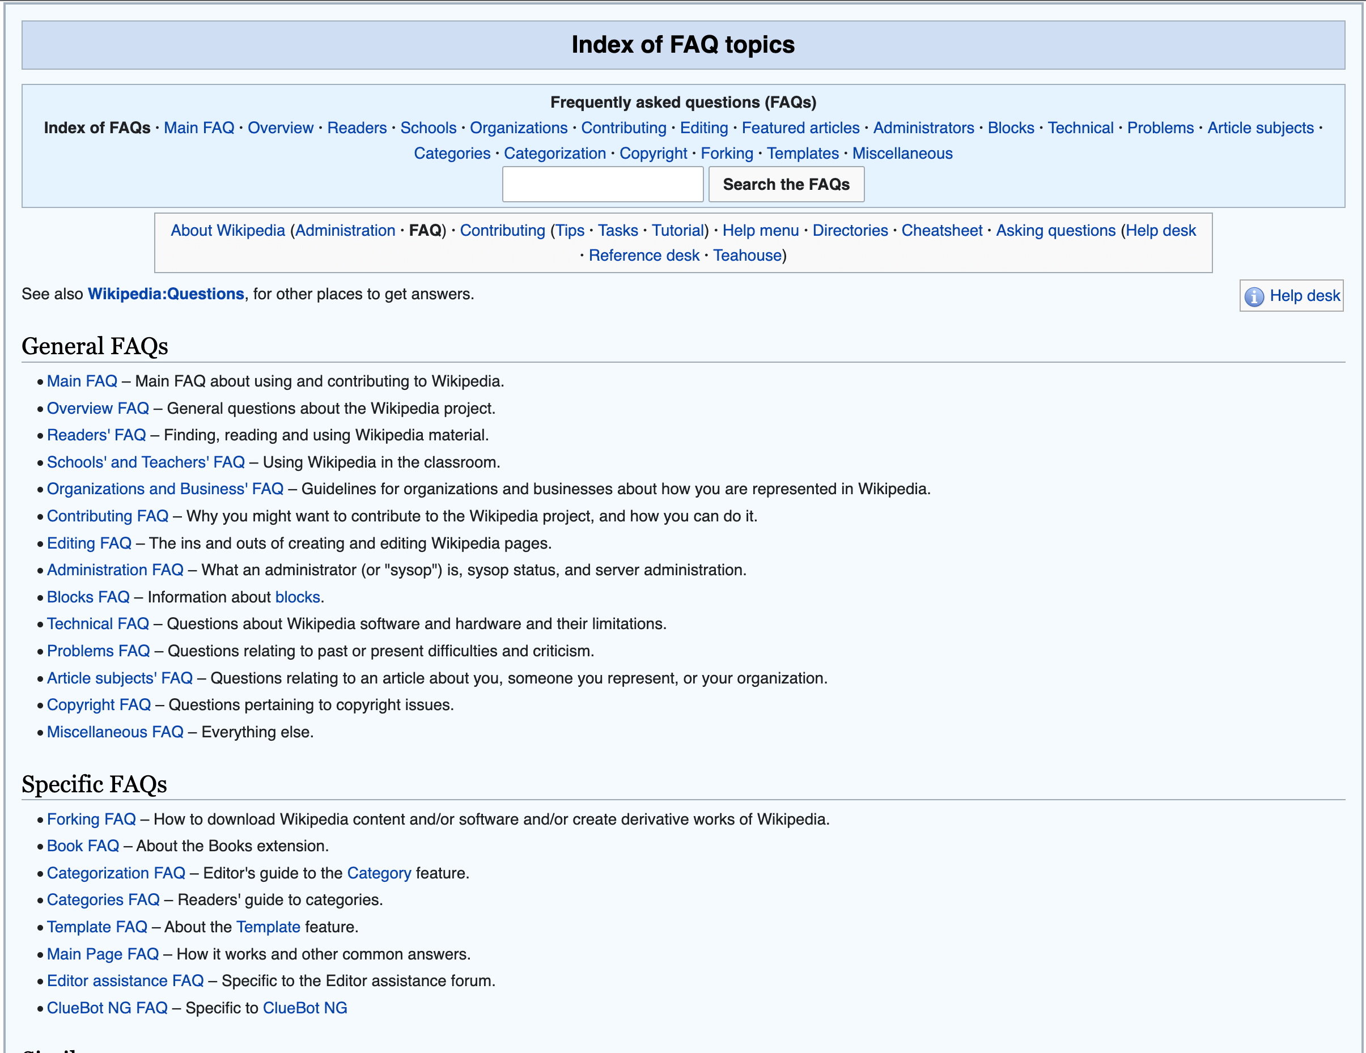Open the Forking FAQ topic
Screen dimensions: 1366x1053
pyautogui.click(x=91, y=818)
